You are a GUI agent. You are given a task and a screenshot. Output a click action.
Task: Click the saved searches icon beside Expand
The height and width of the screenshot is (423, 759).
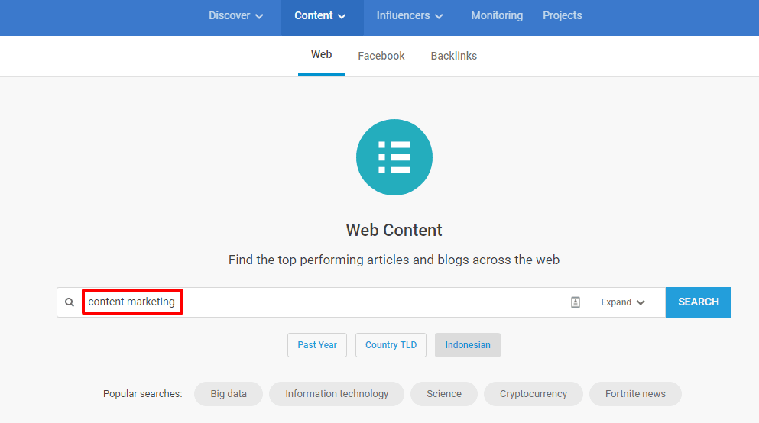coord(576,302)
